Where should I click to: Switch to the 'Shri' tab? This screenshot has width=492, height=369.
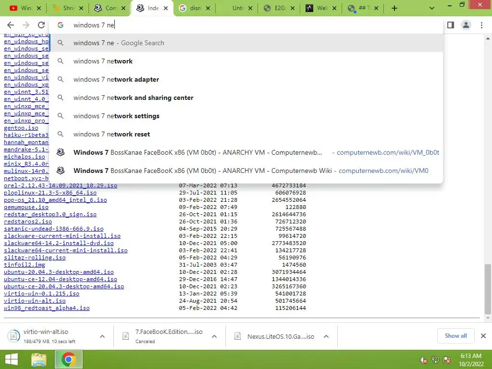(64, 8)
